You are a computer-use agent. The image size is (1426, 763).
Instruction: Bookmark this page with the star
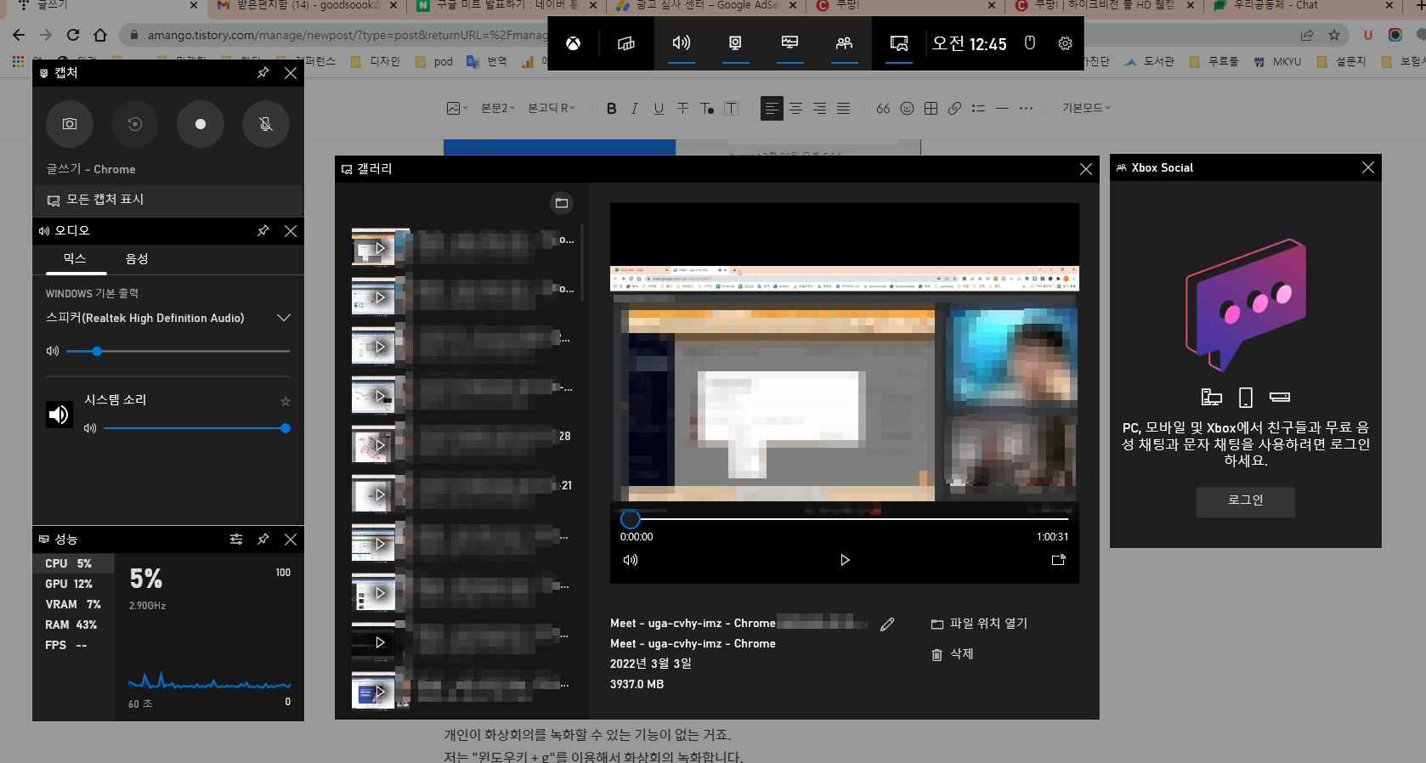tap(1333, 35)
